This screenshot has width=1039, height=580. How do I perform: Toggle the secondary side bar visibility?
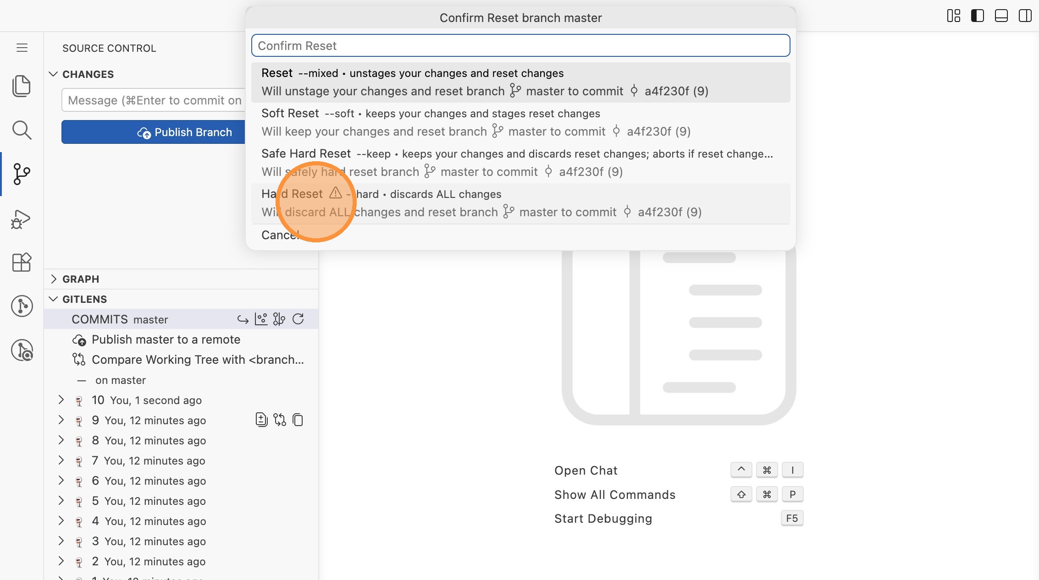pos(1025,16)
